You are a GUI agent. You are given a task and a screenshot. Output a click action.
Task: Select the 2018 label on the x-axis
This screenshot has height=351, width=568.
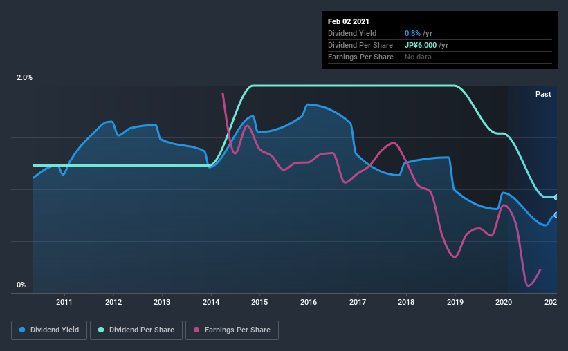pyautogui.click(x=406, y=302)
